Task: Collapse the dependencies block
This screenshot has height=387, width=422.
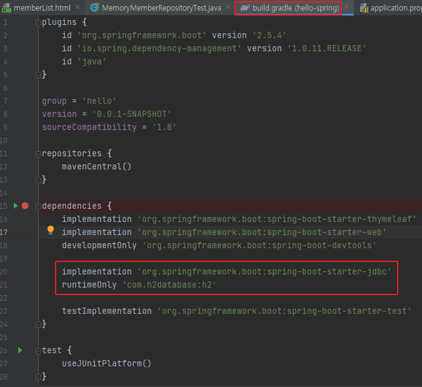Action: 38,206
